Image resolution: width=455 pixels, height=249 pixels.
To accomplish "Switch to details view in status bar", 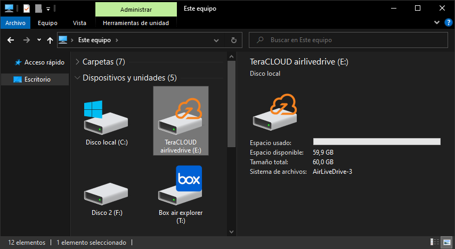I will [435, 242].
